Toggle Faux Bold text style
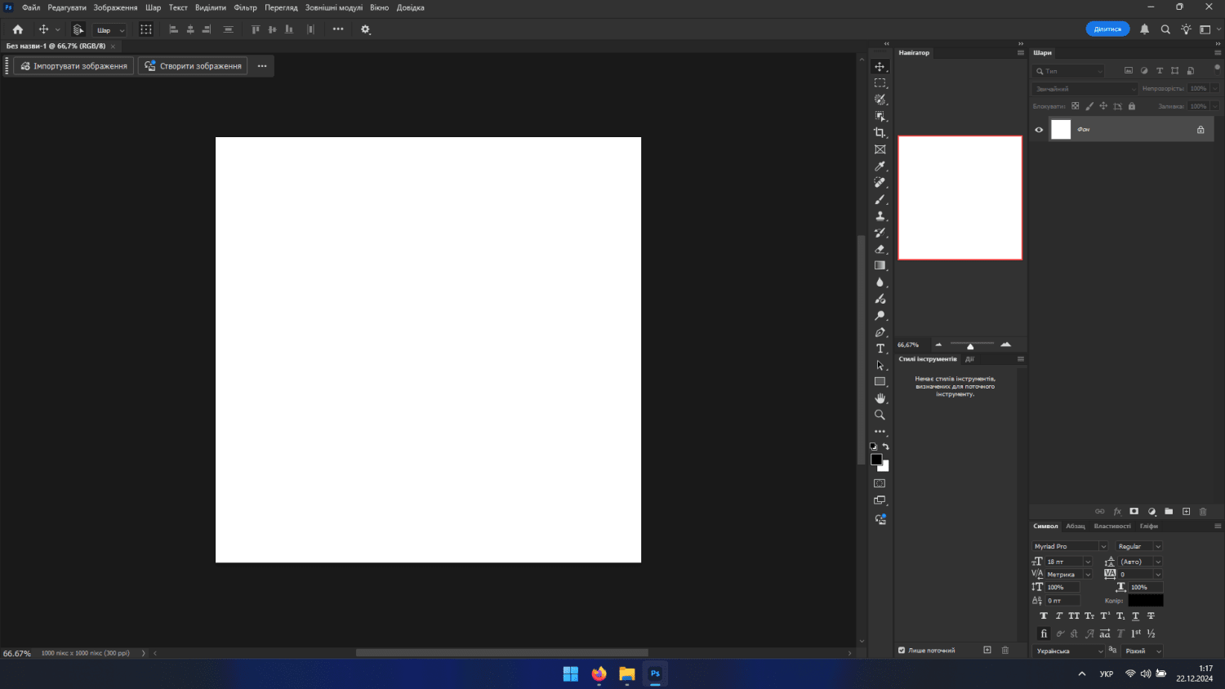The width and height of the screenshot is (1225, 689). [x=1044, y=616]
